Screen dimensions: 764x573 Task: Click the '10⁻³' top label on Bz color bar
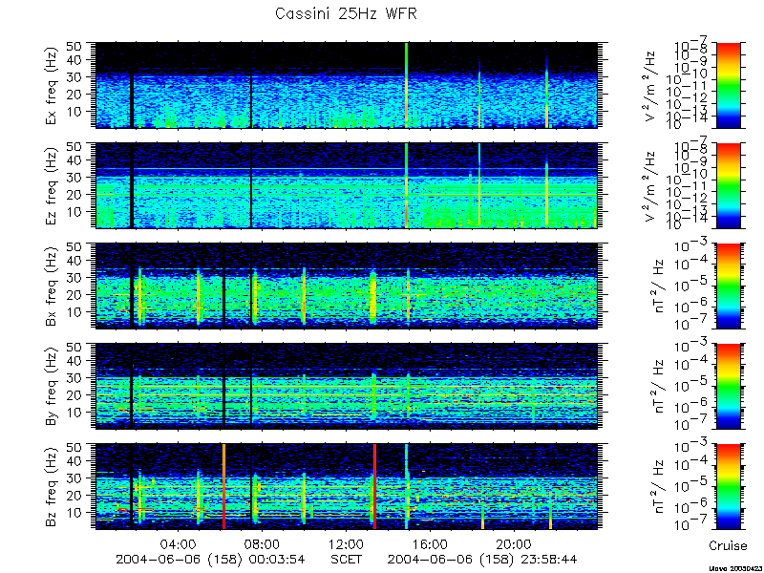689,445
